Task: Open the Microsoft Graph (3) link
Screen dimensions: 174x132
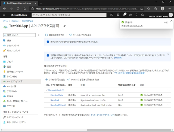Action: pyautogui.click(x=56, y=90)
